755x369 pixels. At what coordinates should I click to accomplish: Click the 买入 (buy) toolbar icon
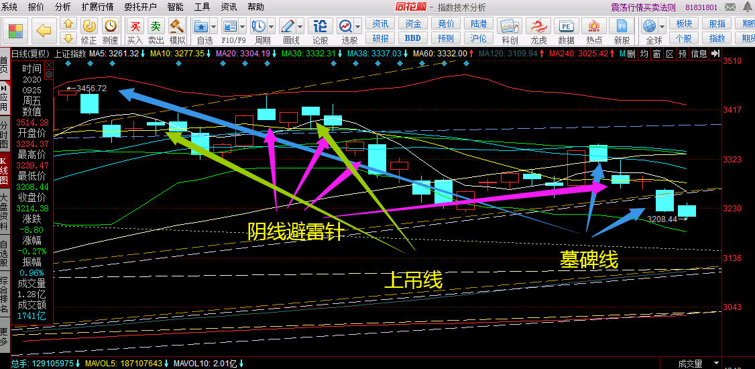point(135,28)
